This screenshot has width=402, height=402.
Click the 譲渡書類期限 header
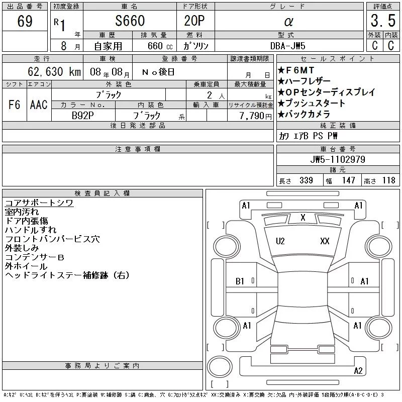coord(250,58)
